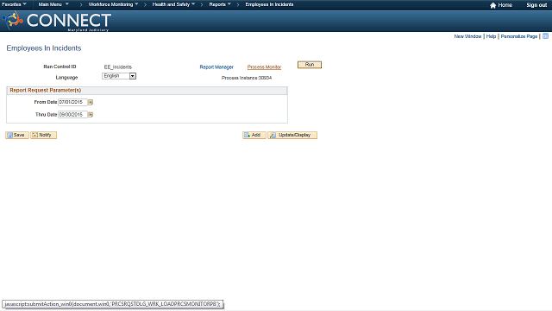The image size is (552, 311).
Task: Open calendar picker for Thru Date
Action: [x=91, y=115]
